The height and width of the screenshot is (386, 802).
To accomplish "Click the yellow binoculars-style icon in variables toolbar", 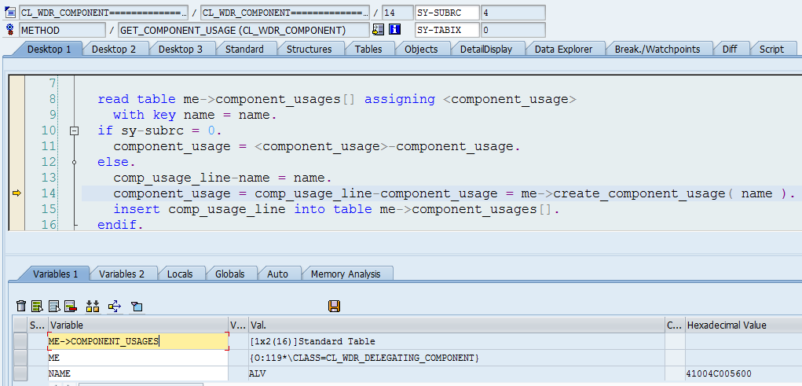I will tap(92, 306).
